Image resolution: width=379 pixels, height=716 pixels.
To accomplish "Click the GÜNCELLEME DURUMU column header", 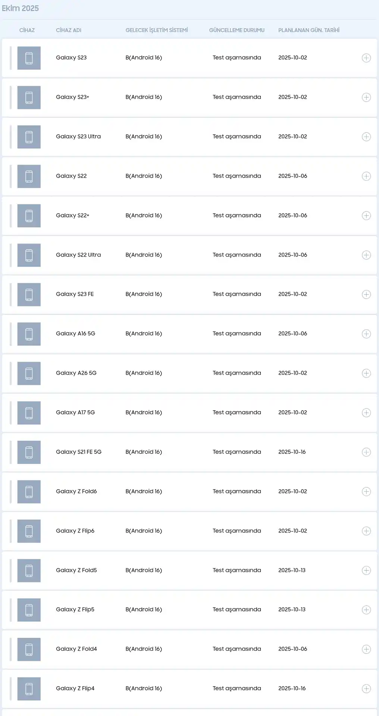I will point(237,30).
